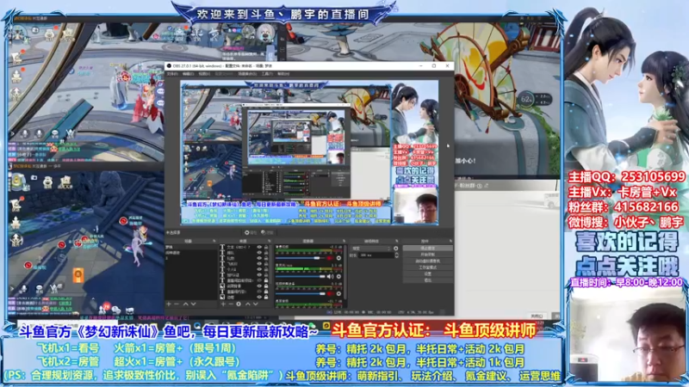This screenshot has width=689, height=387.
Task: Select the first scene in the Scenes list
Action: 192,247
